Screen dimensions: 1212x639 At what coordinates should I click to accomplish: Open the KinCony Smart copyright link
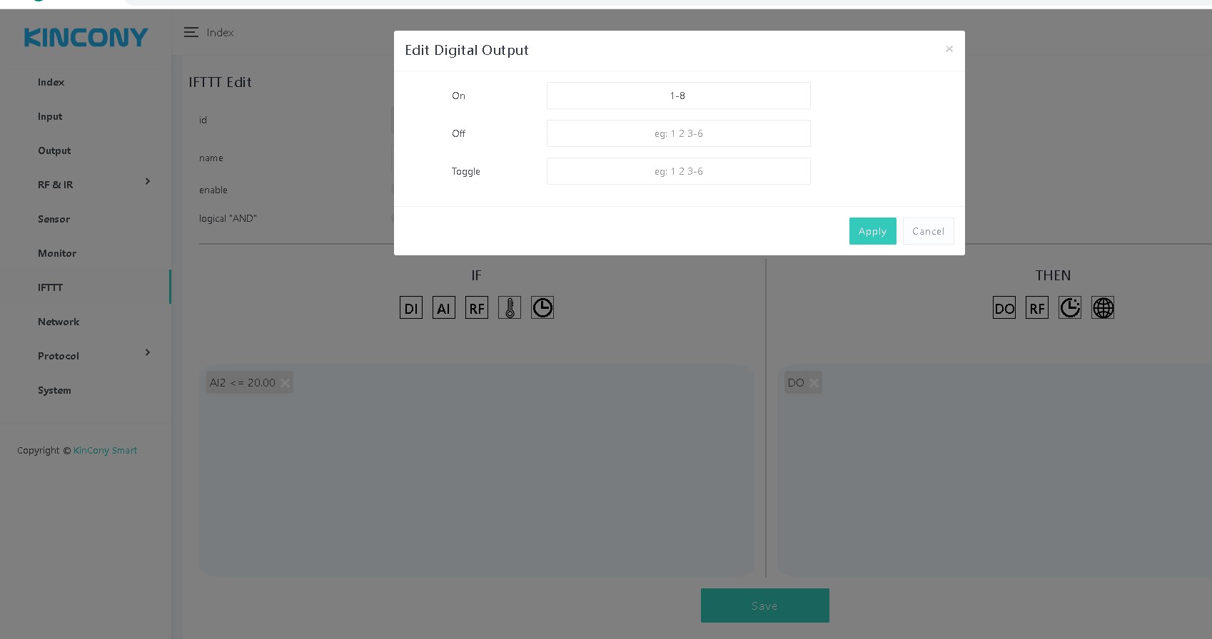click(x=105, y=451)
